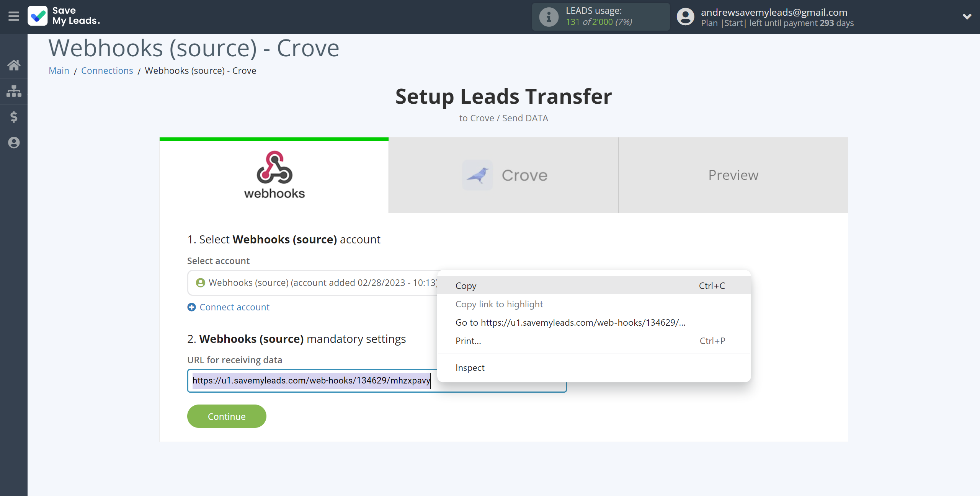Screen dimensions: 980x496
Task: Select the webhook URL input field
Action: click(x=376, y=380)
